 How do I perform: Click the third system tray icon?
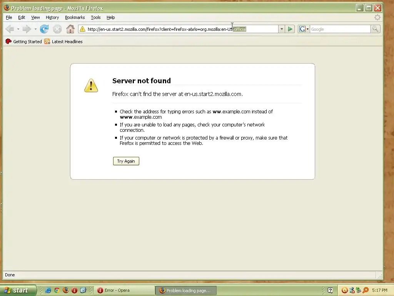coord(359,290)
